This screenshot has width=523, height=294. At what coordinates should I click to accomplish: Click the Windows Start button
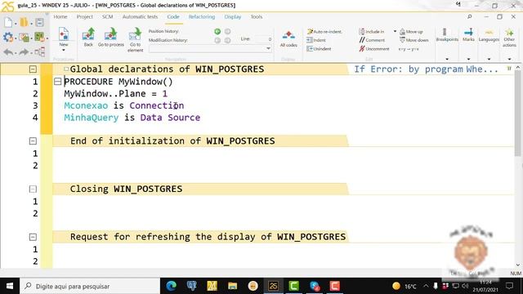coord(10,286)
